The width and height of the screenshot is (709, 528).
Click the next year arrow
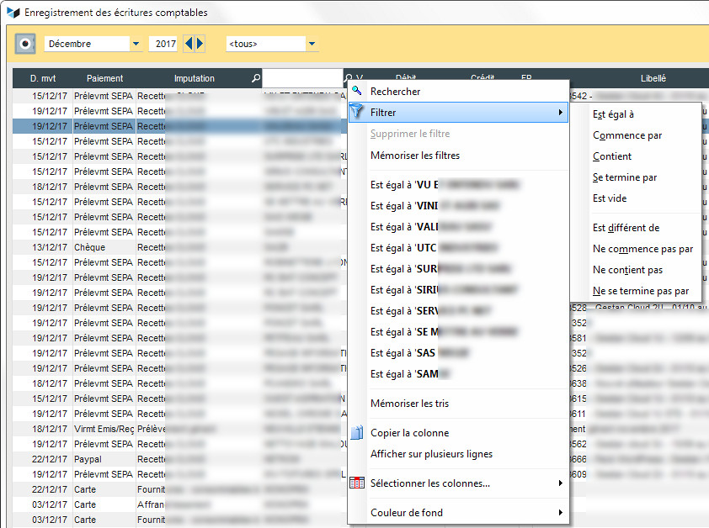[x=200, y=44]
